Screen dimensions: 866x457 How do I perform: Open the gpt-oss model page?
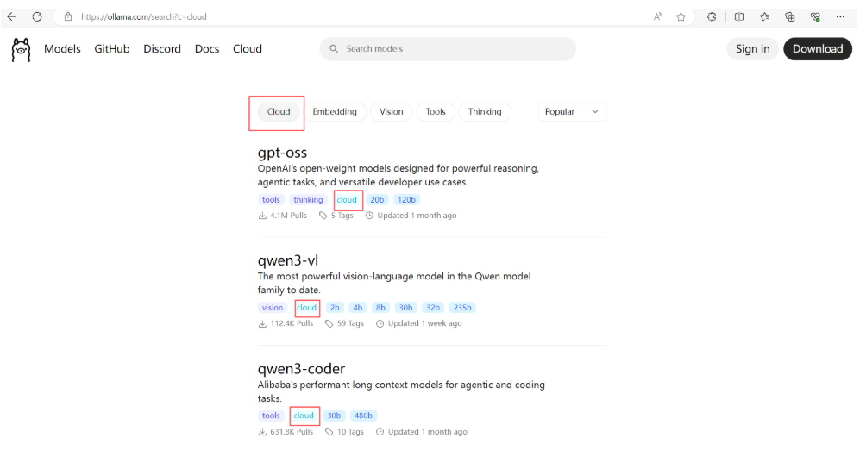282,153
